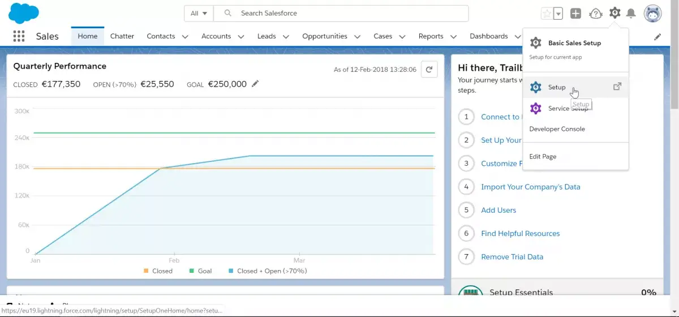This screenshot has height=317, width=679.
Task: Expand the Reports tab chevron
Action: pos(454,37)
